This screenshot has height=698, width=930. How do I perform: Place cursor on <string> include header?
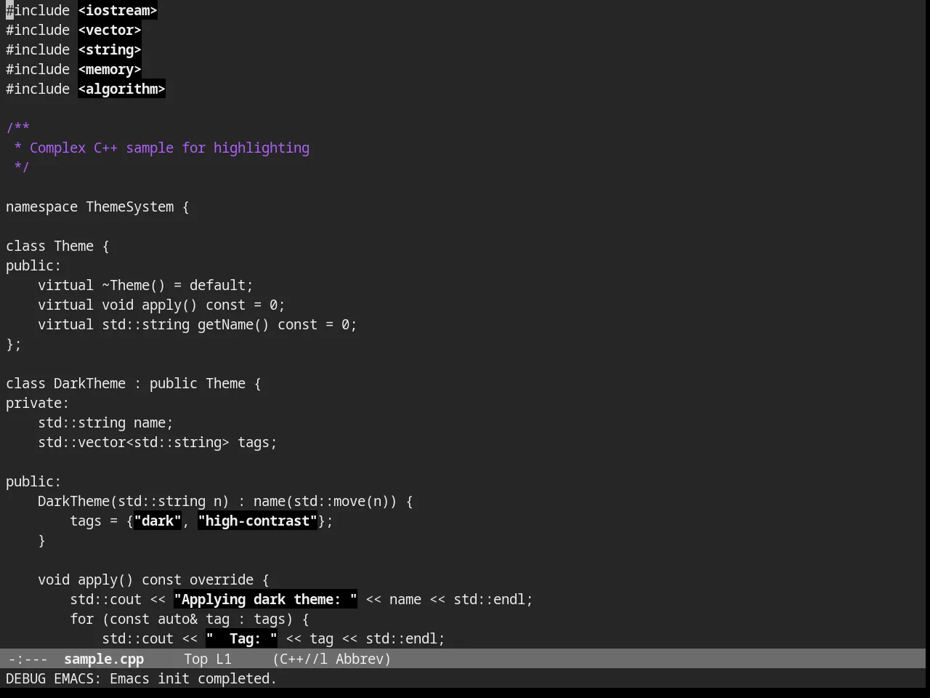pos(110,49)
